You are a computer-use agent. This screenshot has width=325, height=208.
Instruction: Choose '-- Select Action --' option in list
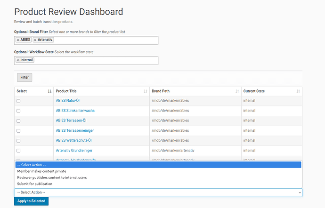(x=158, y=165)
